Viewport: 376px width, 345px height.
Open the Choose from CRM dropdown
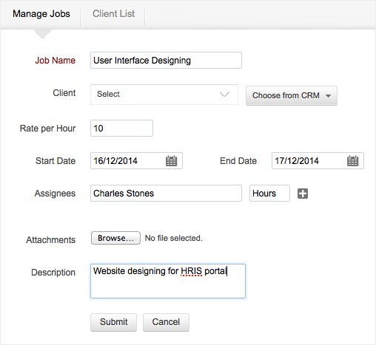click(292, 95)
